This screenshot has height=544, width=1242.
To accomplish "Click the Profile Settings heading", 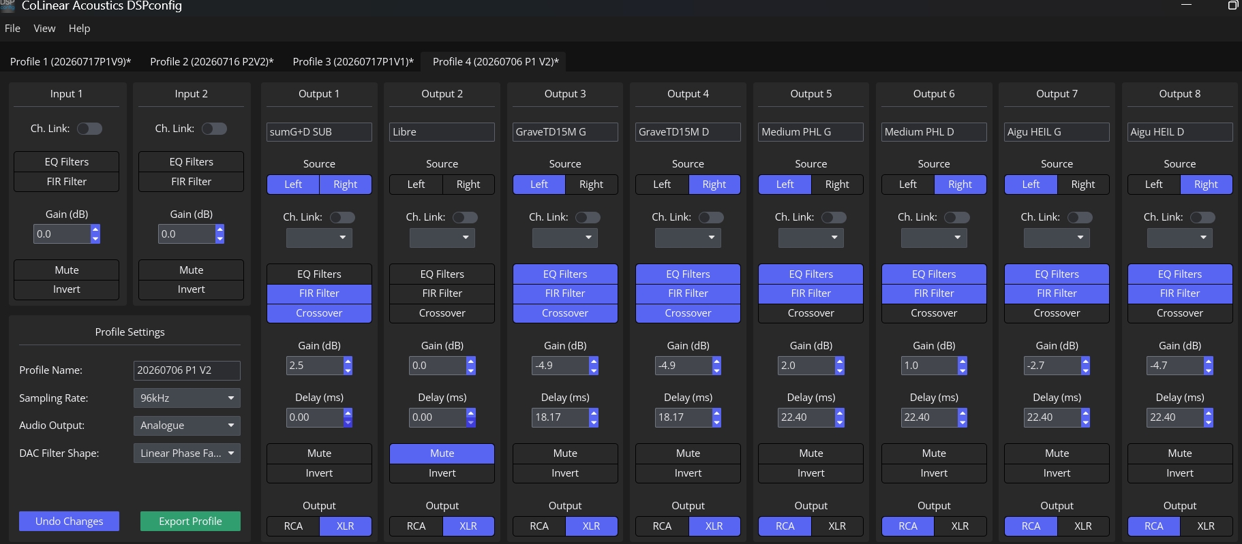I will click(130, 332).
